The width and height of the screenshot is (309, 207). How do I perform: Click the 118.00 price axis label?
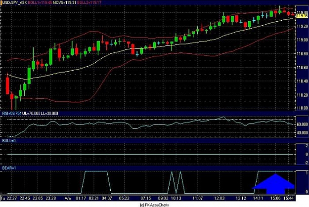tap(302, 108)
